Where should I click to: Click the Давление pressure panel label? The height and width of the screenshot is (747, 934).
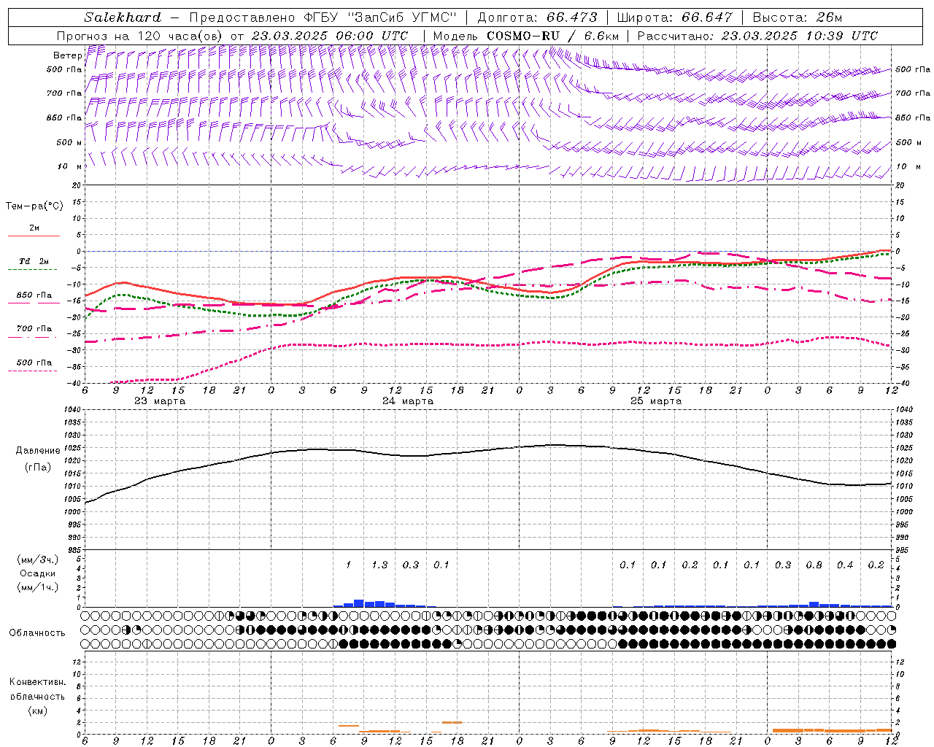point(38,451)
